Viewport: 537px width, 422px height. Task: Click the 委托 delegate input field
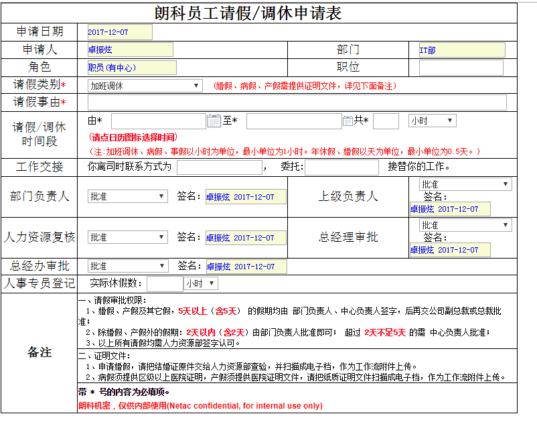pyautogui.click(x=341, y=167)
